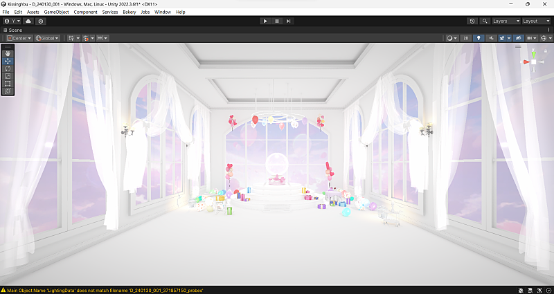Select the Hand view tool
Viewport: 554px width, 294px height.
[x=8, y=53]
